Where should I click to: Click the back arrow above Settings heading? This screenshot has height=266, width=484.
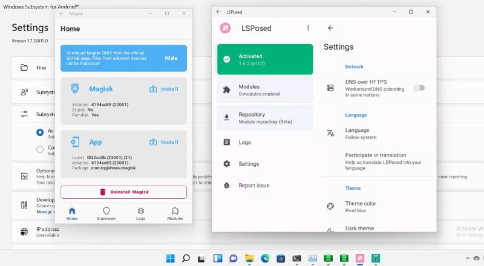330,28
